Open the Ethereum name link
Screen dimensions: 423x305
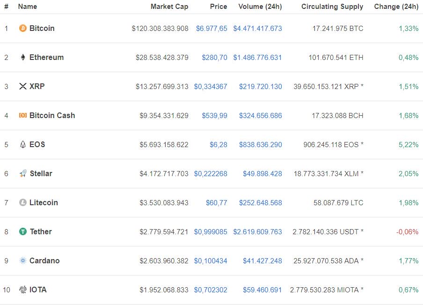(x=46, y=57)
